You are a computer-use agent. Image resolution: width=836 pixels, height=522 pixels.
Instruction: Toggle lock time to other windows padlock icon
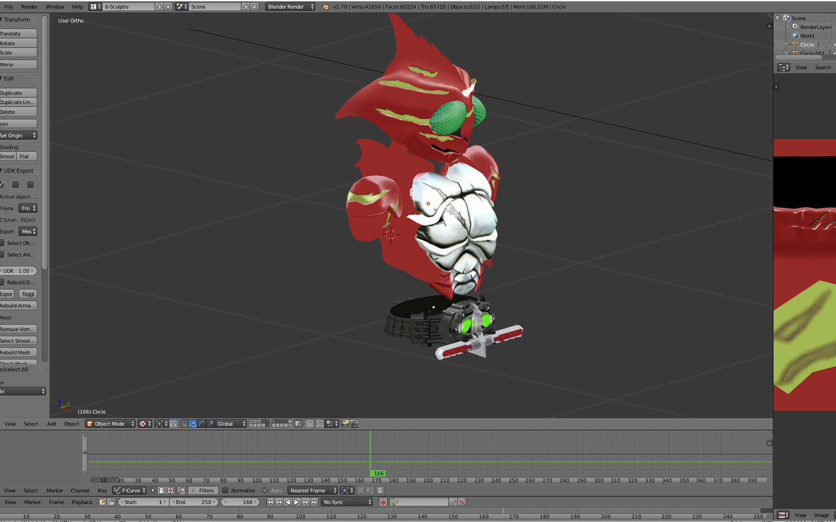coord(112,502)
